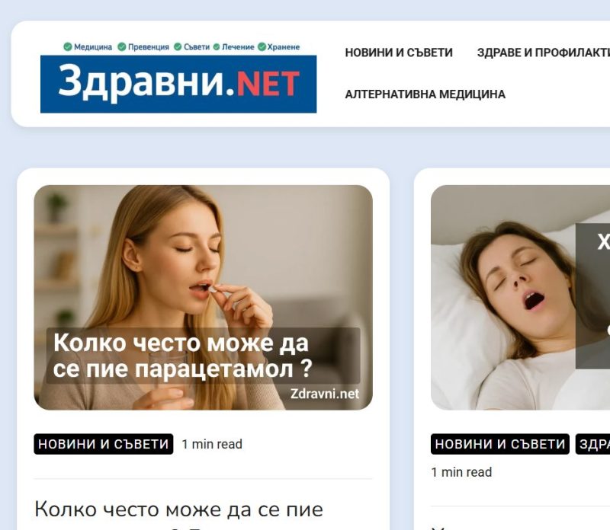Go to the Алтернативна медицина section
This screenshot has height=530, width=610.
click(x=425, y=94)
